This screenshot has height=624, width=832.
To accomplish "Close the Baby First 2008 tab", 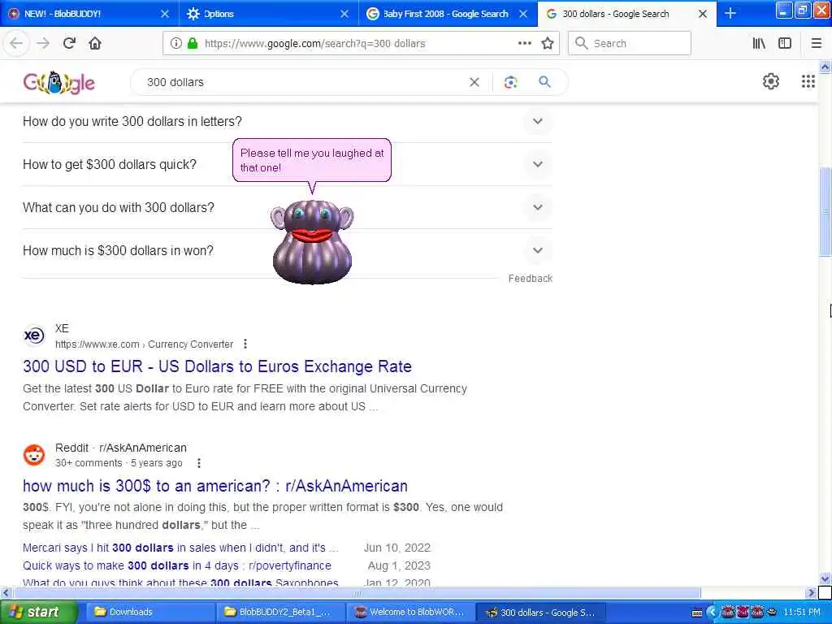I will [523, 14].
